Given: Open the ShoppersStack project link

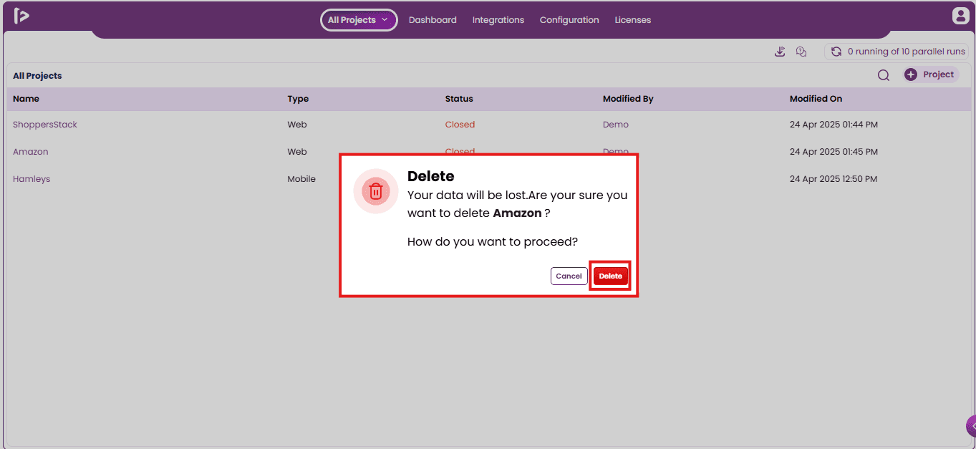Looking at the screenshot, I should (x=45, y=125).
